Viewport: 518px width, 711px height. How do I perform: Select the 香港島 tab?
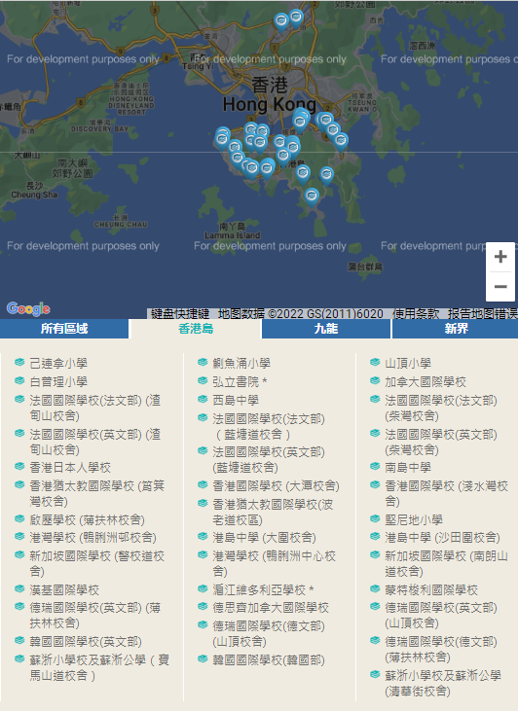[x=196, y=329]
